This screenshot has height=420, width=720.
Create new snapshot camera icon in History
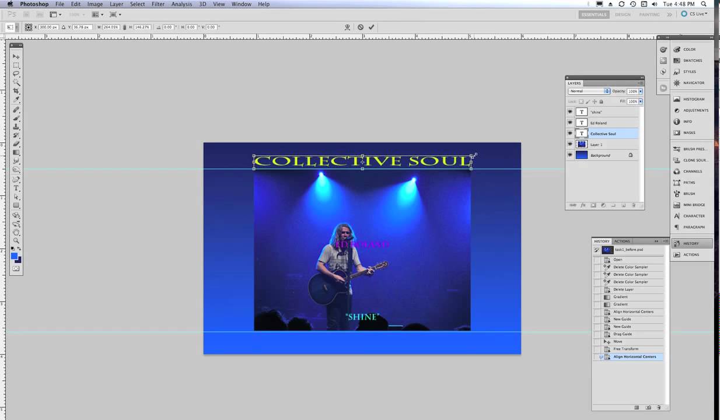pyautogui.click(x=648, y=407)
